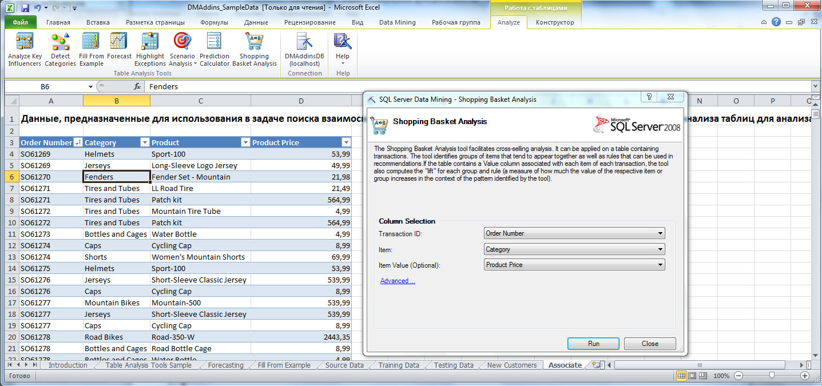
Task: Go to last sheet navigation arrow
Action: (34, 365)
